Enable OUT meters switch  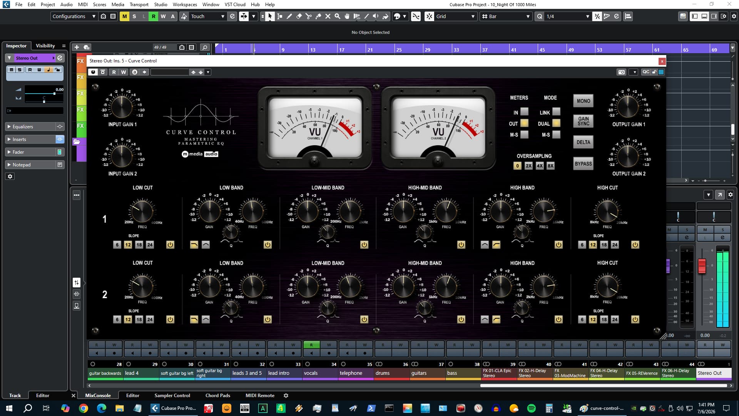[x=524, y=123]
